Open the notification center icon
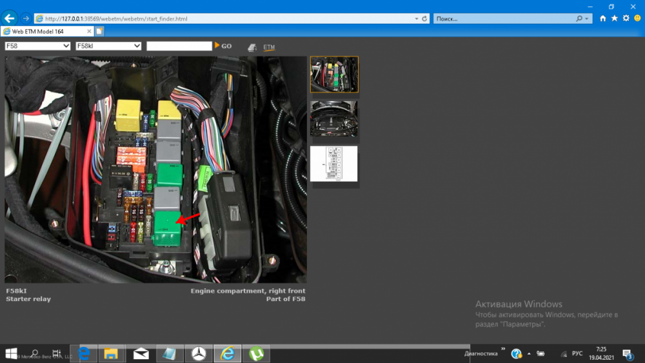 pyautogui.click(x=628, y=353)
